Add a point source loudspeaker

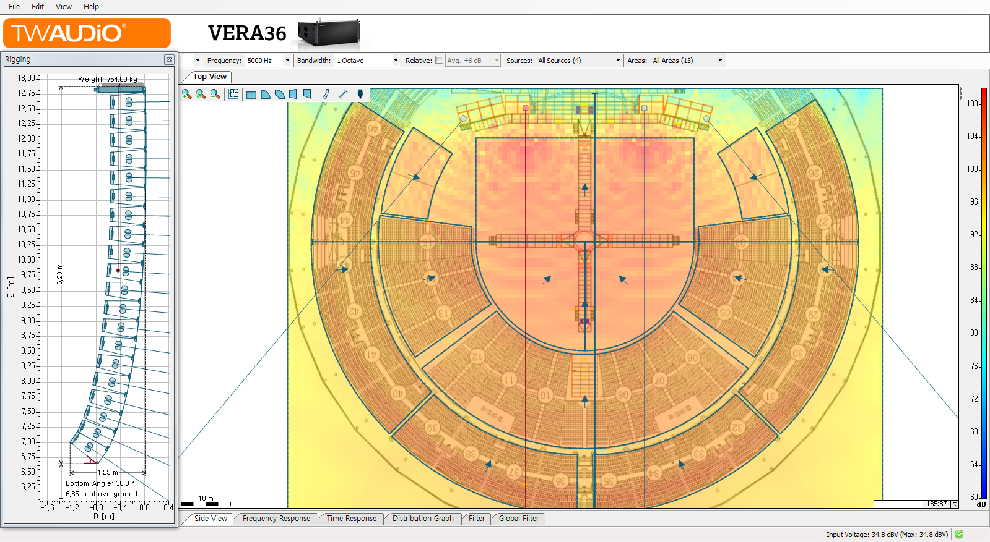[x=360, y=95]
